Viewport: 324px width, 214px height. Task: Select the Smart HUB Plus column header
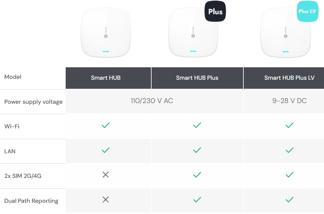click(197, 78)
